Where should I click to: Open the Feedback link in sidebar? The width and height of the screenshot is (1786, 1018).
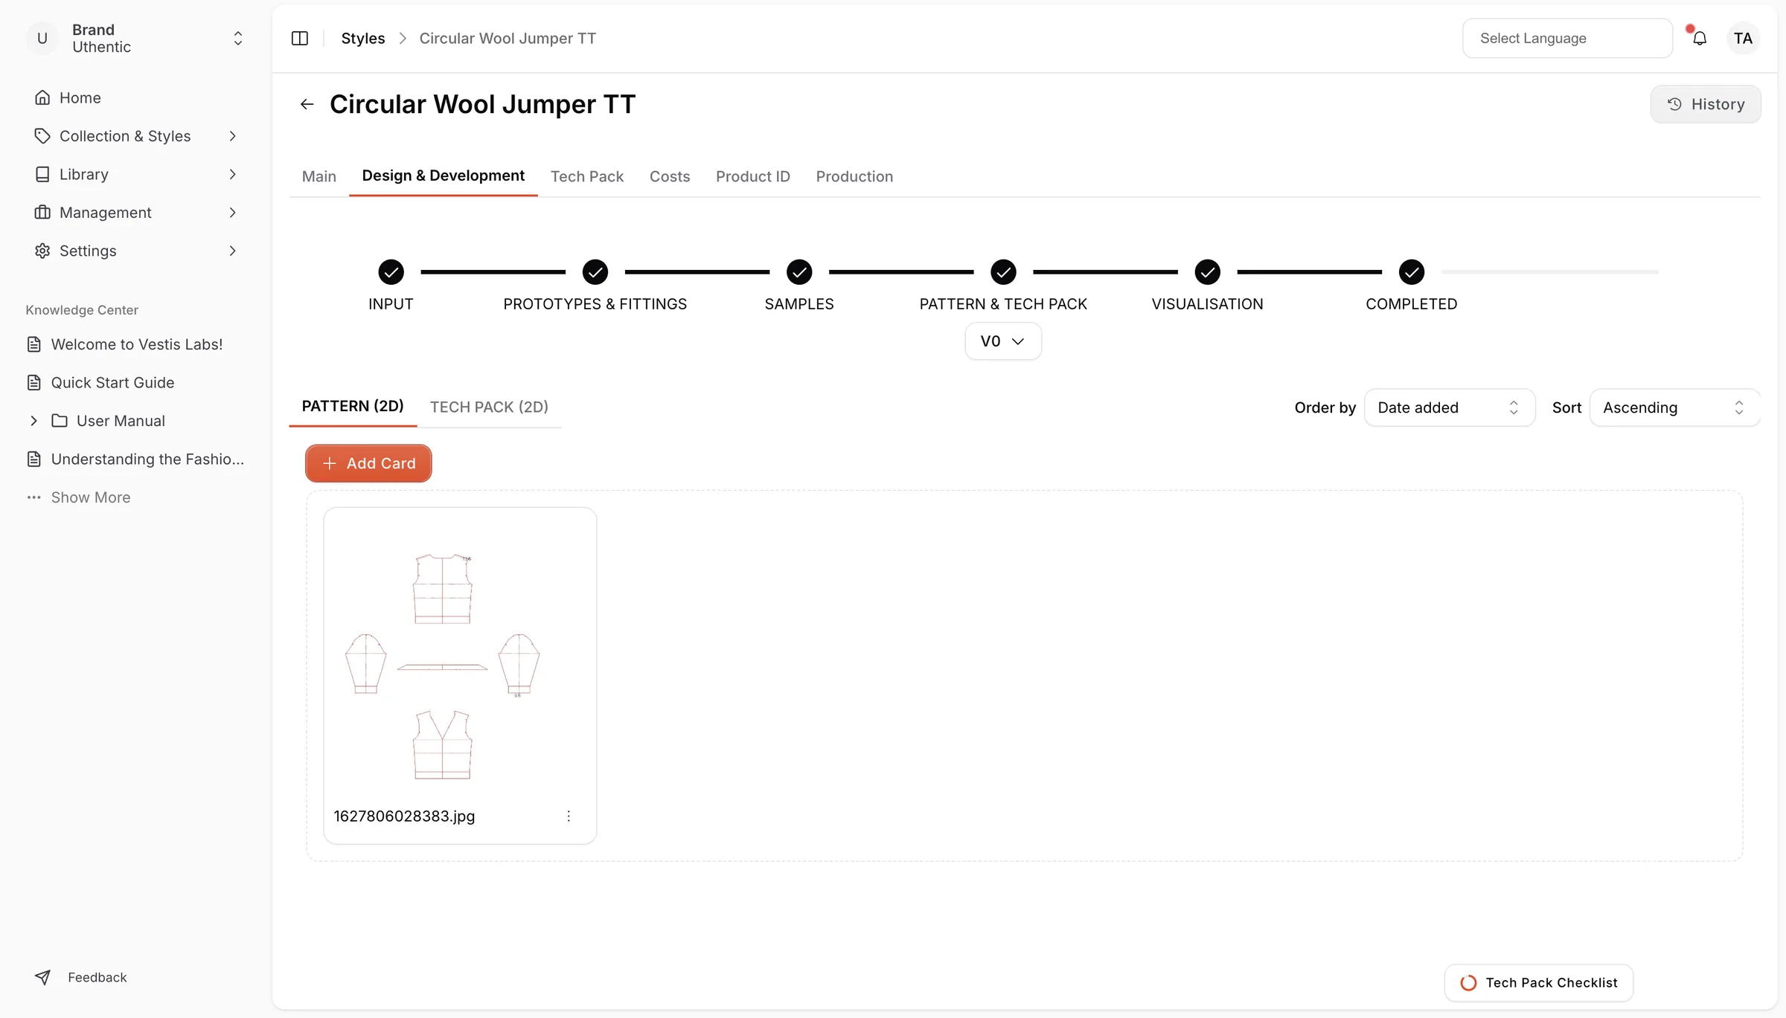[x=80, y=977]
